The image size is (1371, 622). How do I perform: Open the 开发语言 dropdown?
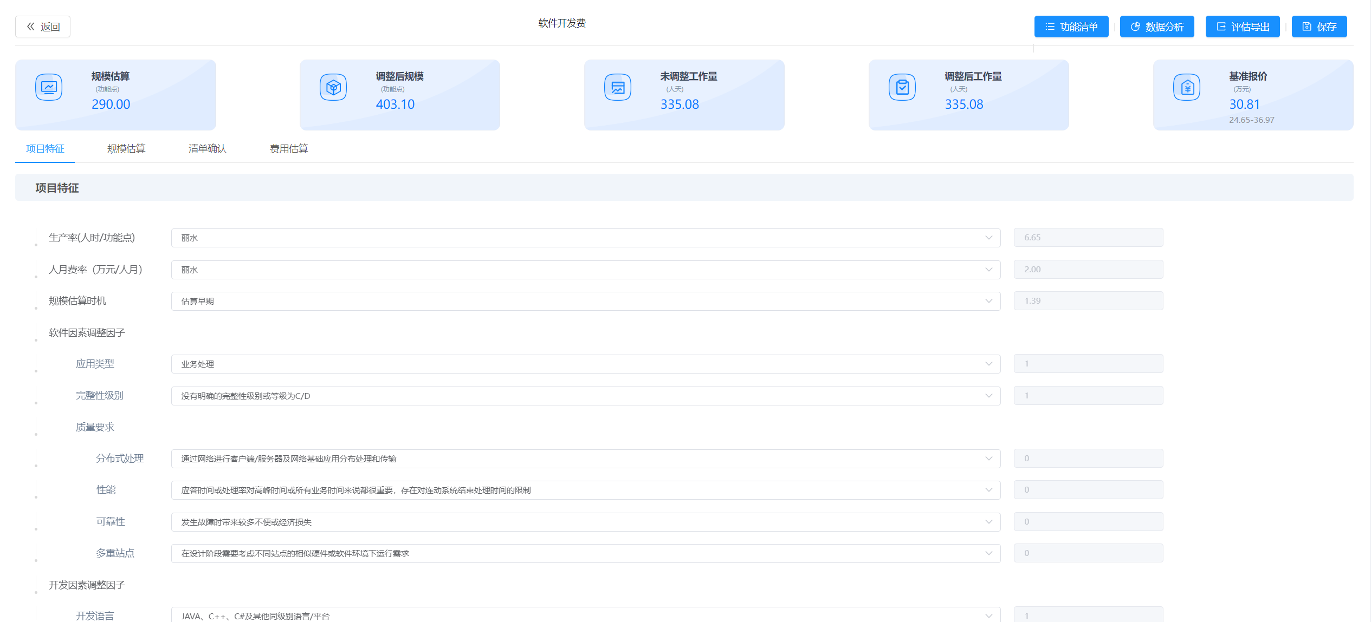pyautogui.click(x=586, y=615)
